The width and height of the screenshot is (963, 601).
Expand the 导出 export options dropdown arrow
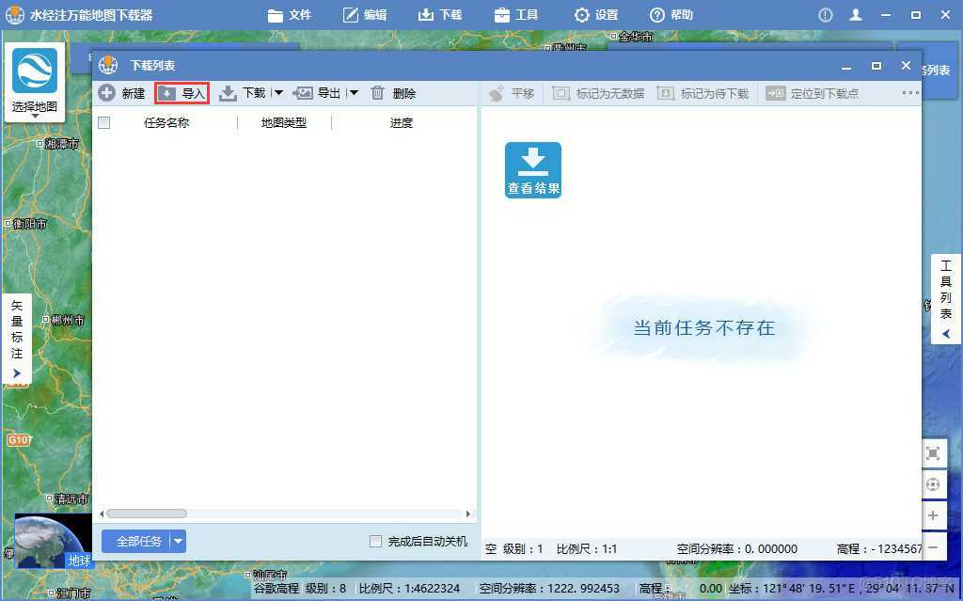point(353,93)
